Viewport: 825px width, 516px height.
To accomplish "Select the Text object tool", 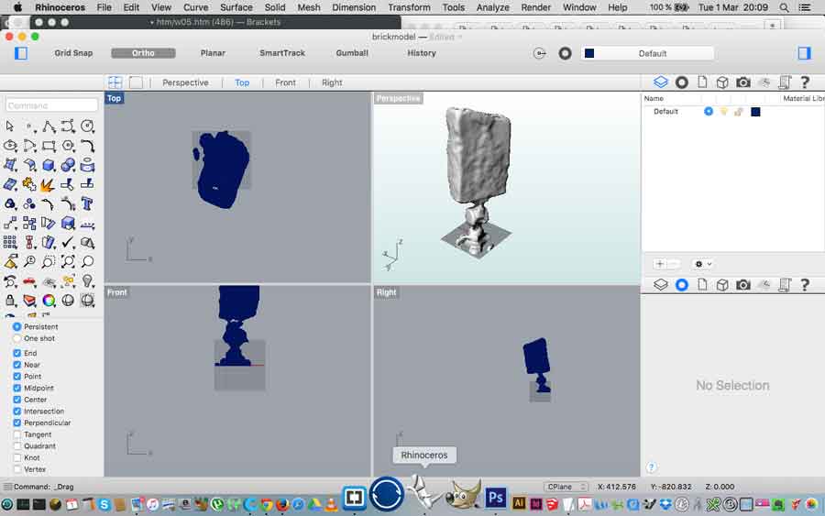I will pyautogui.click(x=87, y=204).
